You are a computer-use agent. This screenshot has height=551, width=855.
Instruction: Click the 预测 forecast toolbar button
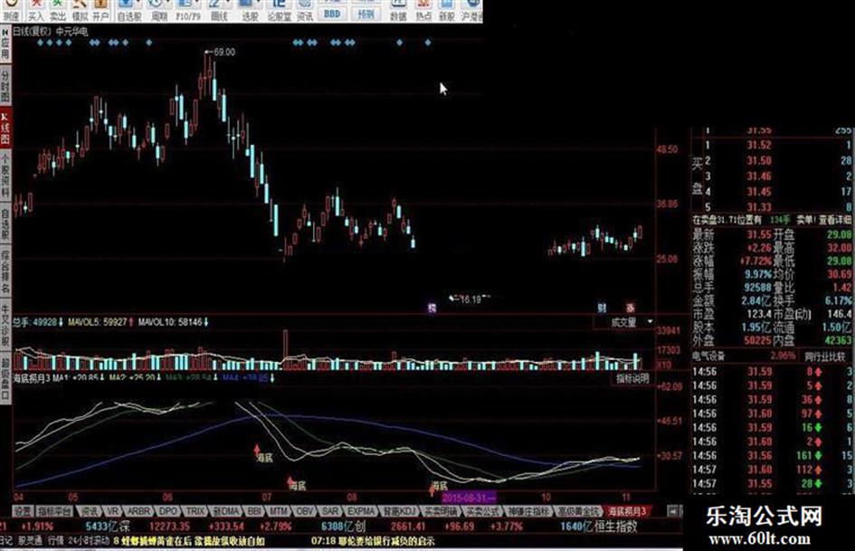(x=365, y=13)
